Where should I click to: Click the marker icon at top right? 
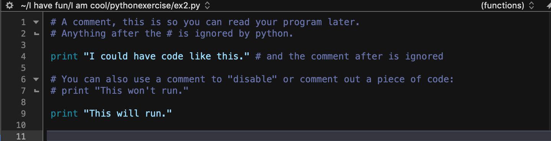(x=547, y=6)
